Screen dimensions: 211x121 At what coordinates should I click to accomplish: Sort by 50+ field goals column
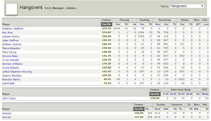pyautogui.click(x=198, y=94)
